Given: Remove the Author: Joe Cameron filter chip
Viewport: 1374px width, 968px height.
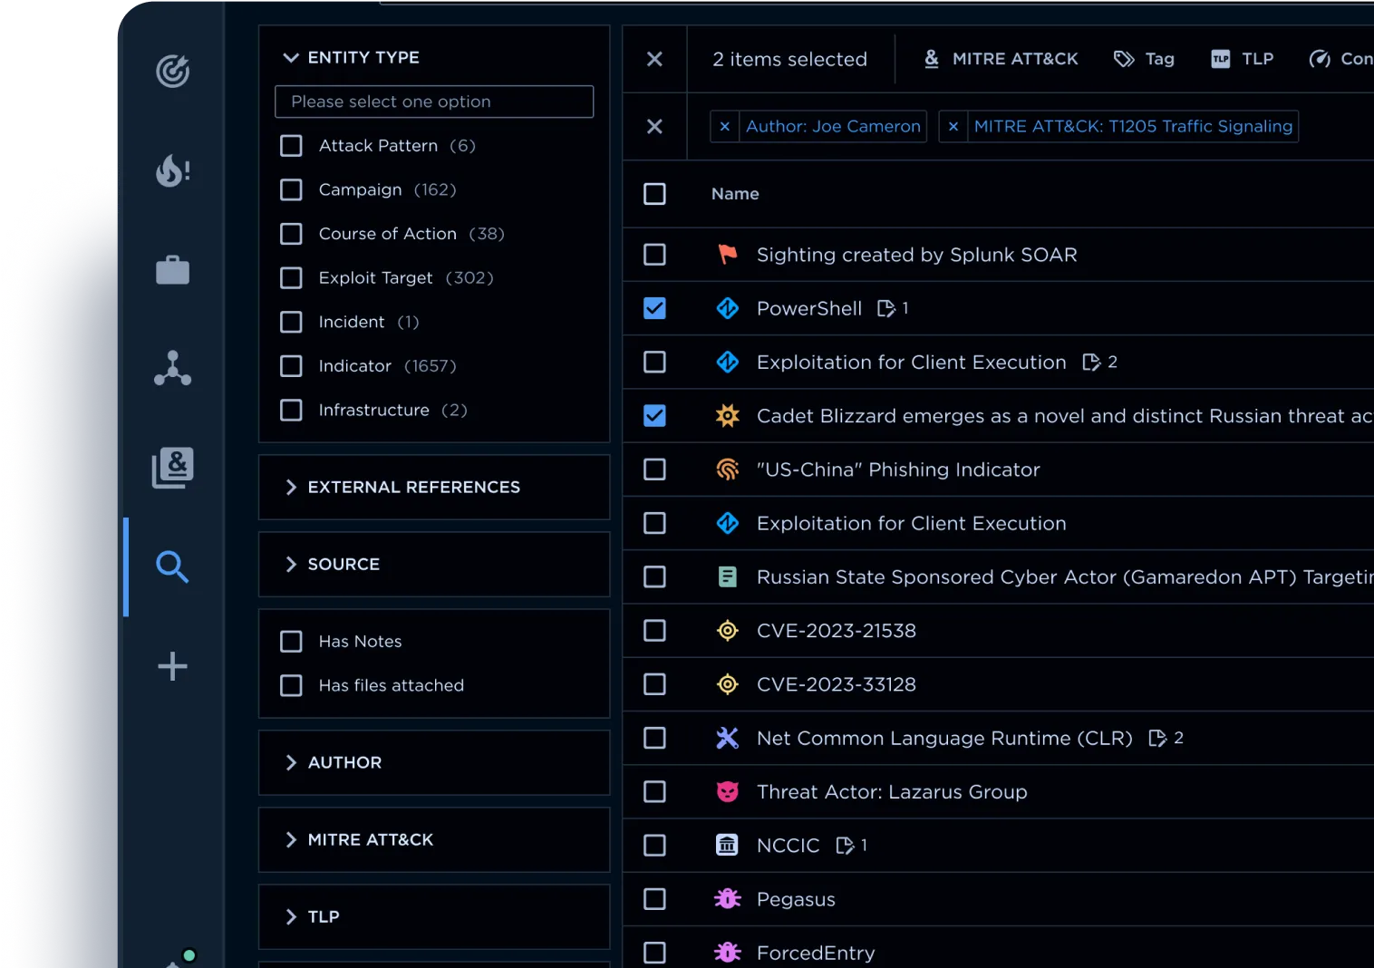Looking at the screenshot, I should pyautogui.click(x=725, y=126).
